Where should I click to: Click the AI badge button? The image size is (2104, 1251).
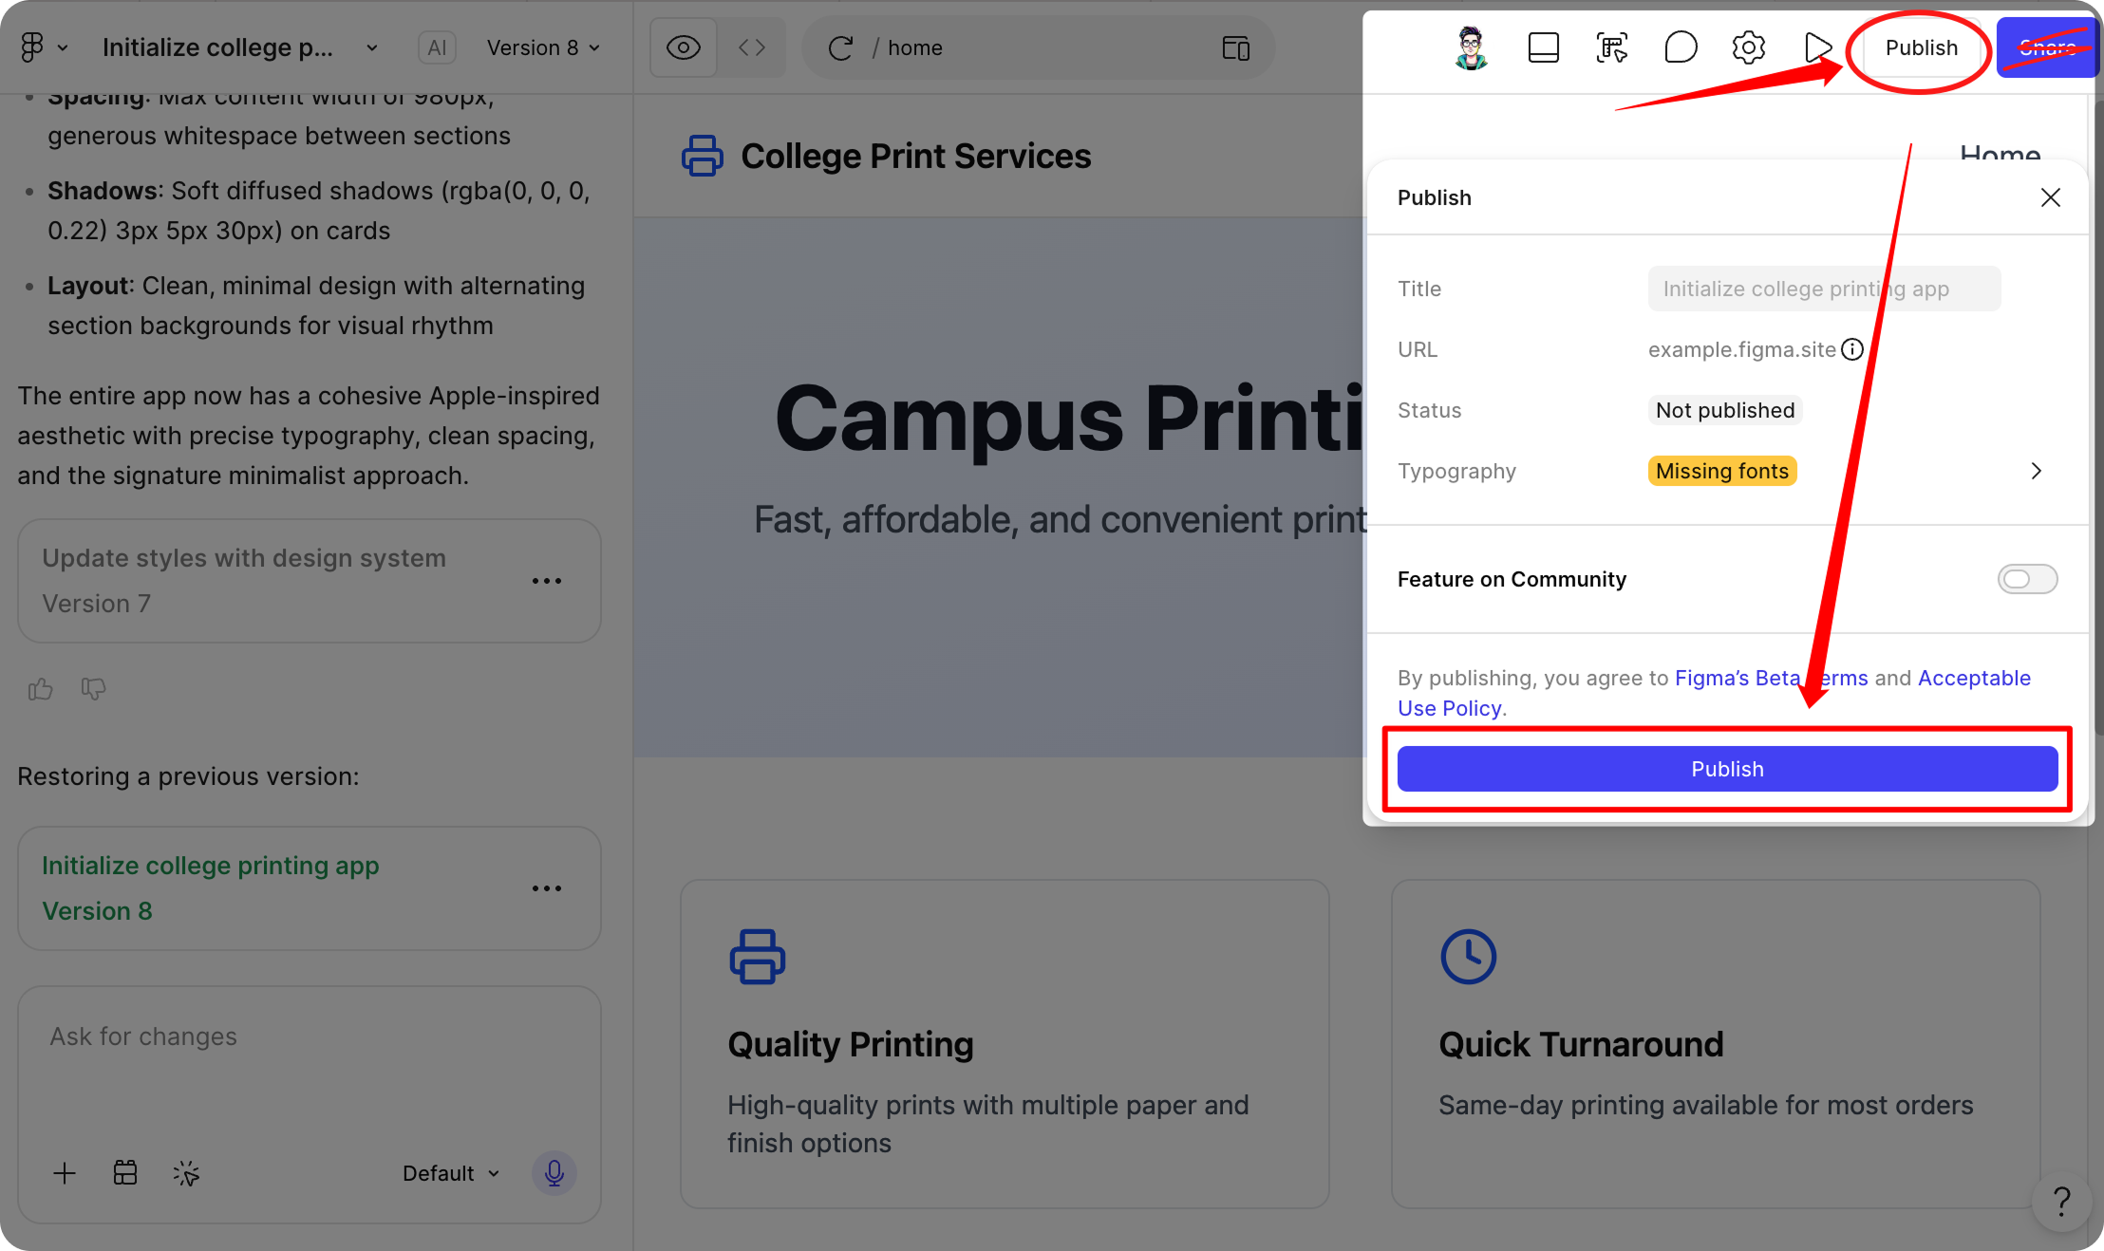(x=437, y=47)
